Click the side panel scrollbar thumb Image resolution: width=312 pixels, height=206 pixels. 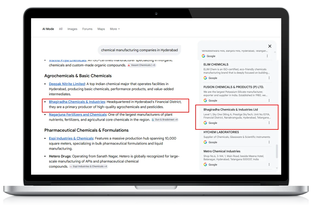click(x=277, y=151)
